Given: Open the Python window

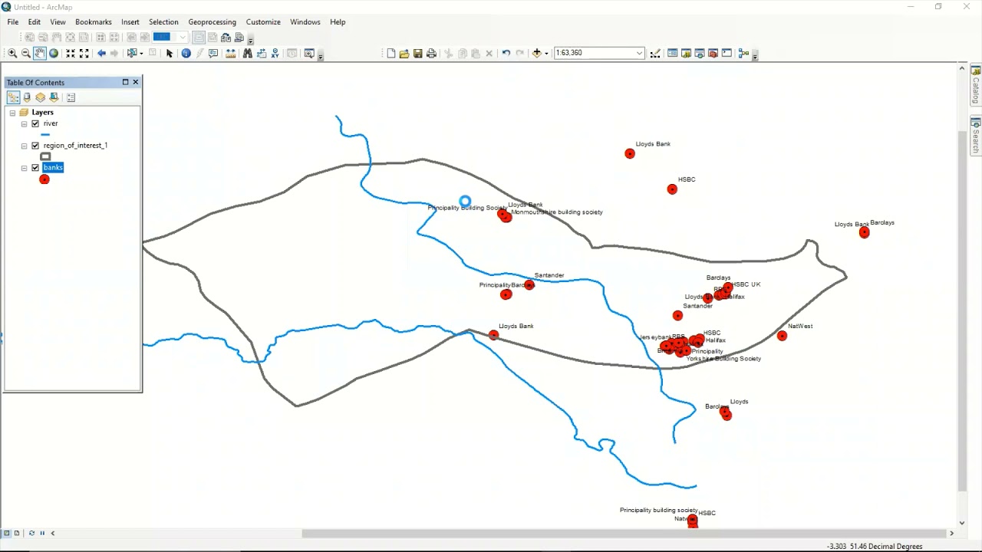Looking at the screenshot, I should click(727, 53).
